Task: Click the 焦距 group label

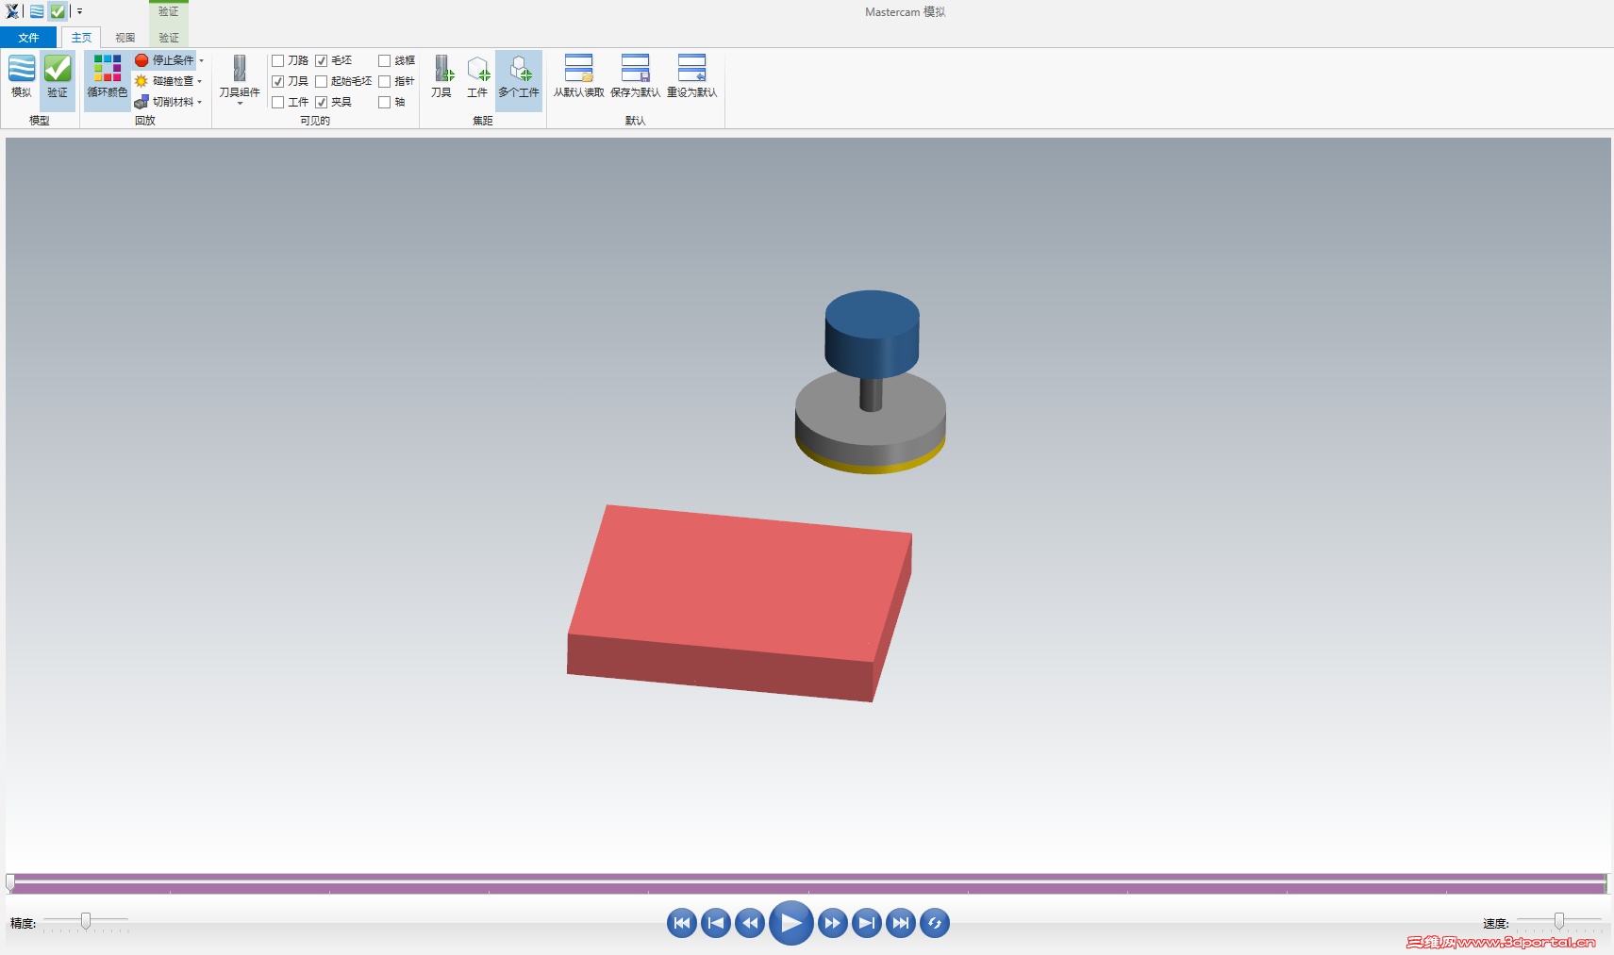Action: 483,121
